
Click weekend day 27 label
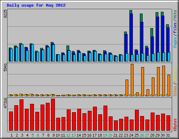147,135
